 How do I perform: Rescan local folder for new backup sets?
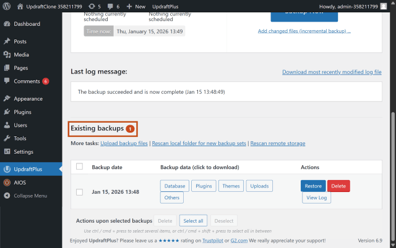pyautogui.click(x=199, y=143)
